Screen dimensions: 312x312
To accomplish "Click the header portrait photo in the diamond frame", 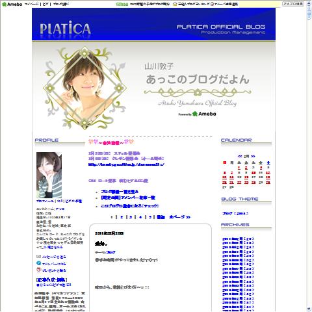I will click(84, 88).
